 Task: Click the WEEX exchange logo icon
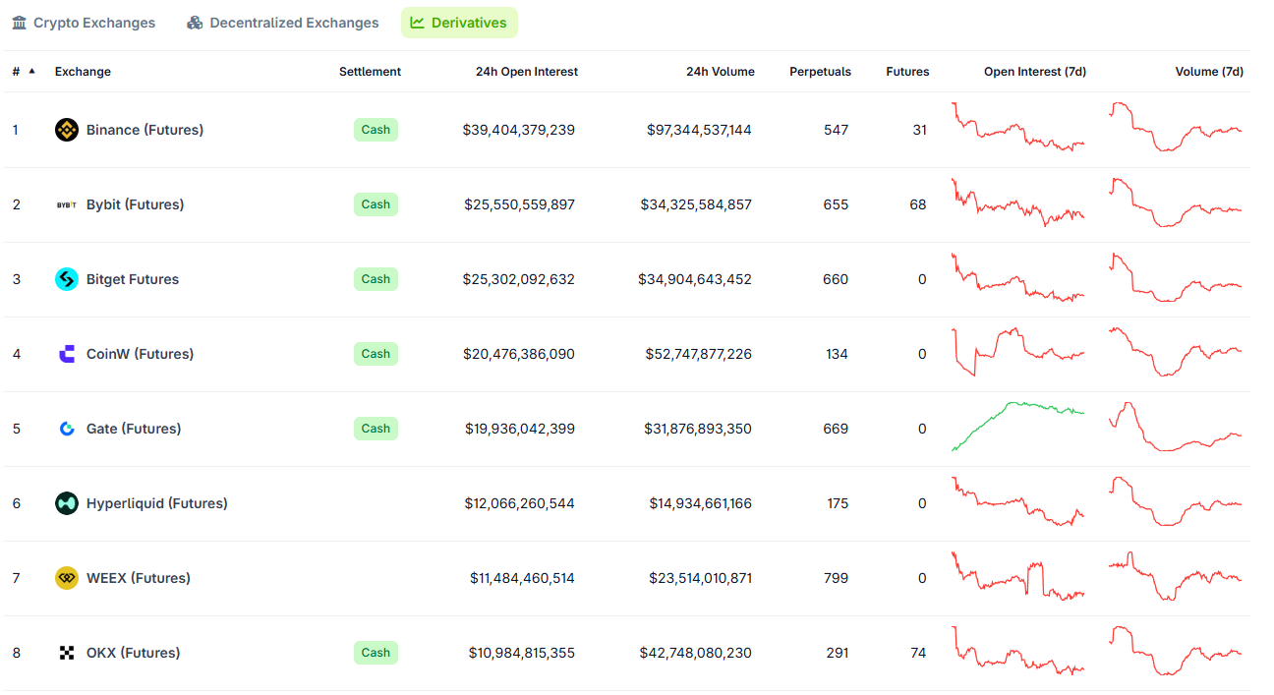coord(67,578)
